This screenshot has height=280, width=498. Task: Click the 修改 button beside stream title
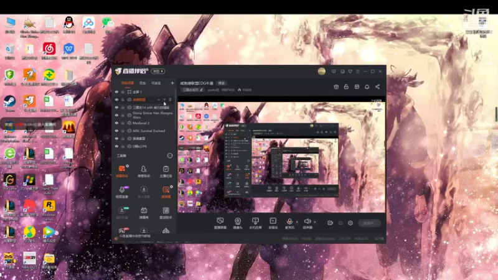coord(222,83)
